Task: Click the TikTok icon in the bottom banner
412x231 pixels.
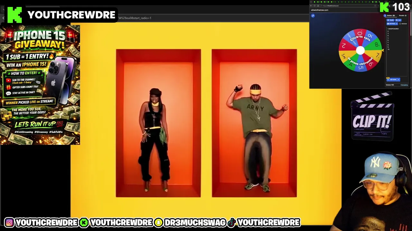Action: [231, 222]
